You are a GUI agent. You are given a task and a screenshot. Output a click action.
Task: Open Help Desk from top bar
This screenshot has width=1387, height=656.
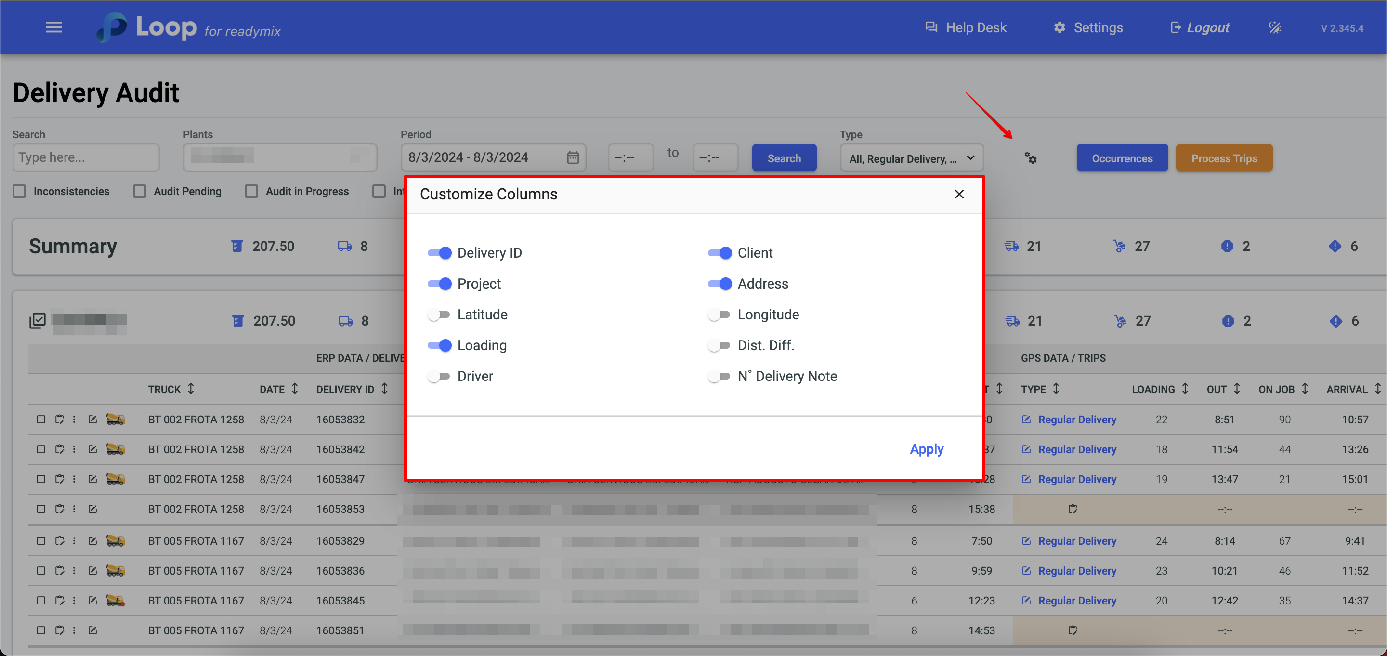pos(966,28)
